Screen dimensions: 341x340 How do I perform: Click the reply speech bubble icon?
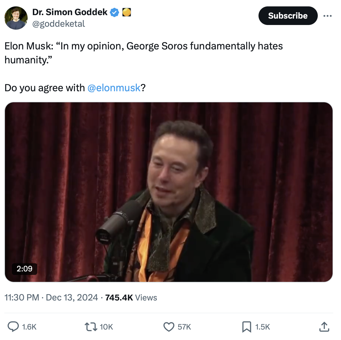click(x=13, y=327)
